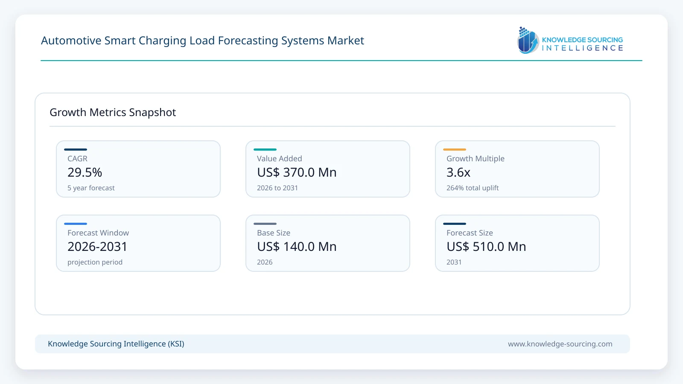Click the 'Forecast Window' card label
Screen dimensions: 683x384
pos(98,233)
